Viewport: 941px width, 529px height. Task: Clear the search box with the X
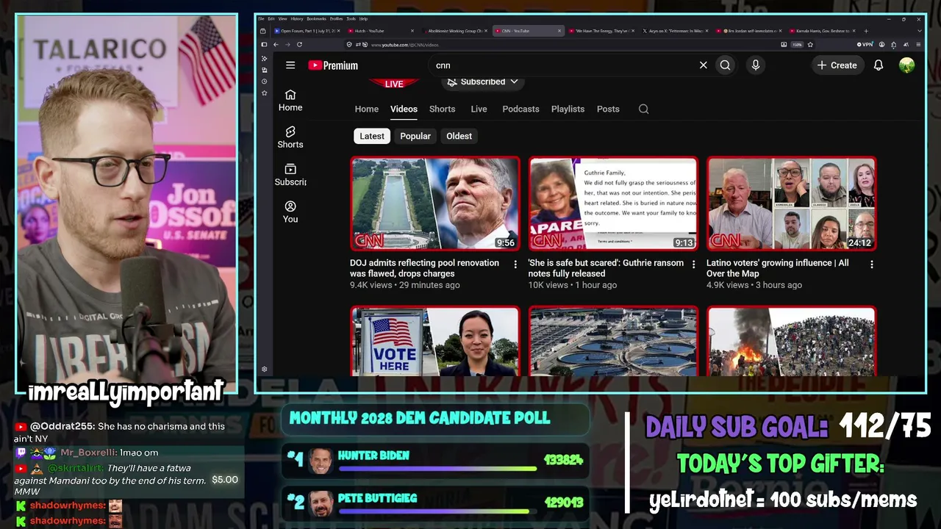[x=703, y=65]
